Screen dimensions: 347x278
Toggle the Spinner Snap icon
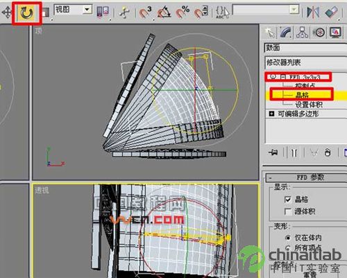coord(201,12)
